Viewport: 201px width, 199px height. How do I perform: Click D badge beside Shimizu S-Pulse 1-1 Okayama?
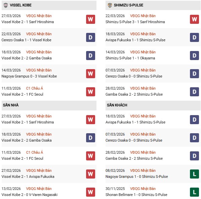coord(194,55)
